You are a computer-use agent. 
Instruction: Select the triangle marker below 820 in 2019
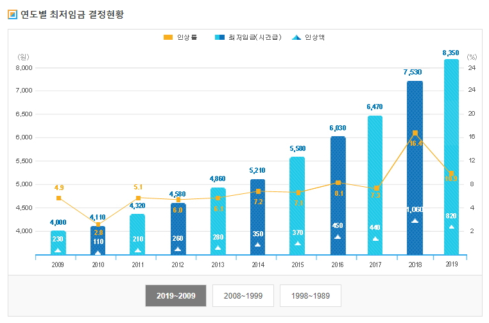452,227
